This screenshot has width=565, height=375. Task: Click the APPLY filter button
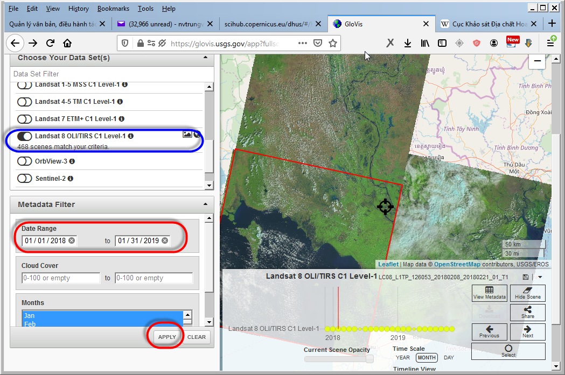click(167, 337)
